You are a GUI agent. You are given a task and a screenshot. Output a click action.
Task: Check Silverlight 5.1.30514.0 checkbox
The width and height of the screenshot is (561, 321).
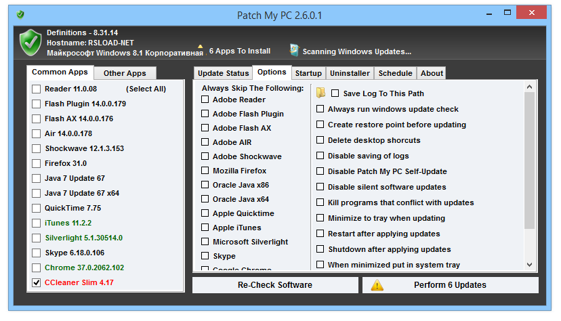36,238
